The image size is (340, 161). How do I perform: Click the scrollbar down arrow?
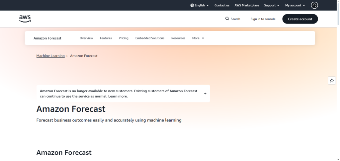click(338, 159)
